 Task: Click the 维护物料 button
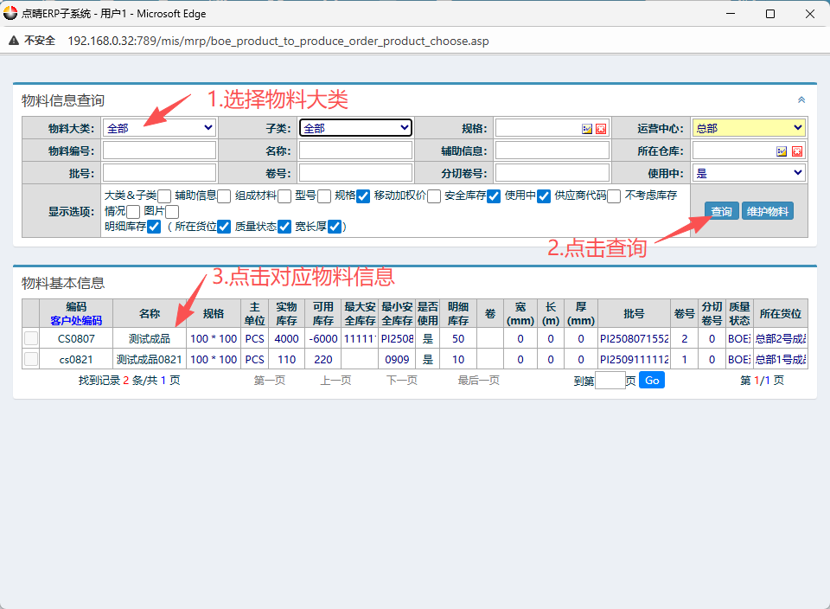coord(767,212)
